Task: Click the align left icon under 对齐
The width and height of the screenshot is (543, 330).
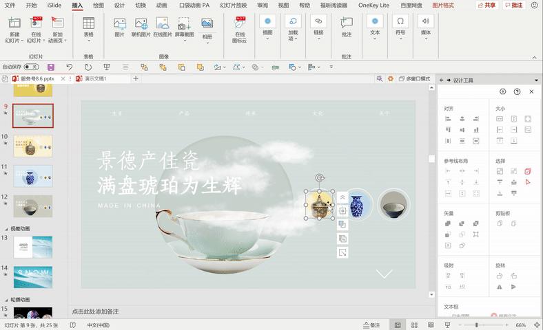Action: tap(448, 119)
